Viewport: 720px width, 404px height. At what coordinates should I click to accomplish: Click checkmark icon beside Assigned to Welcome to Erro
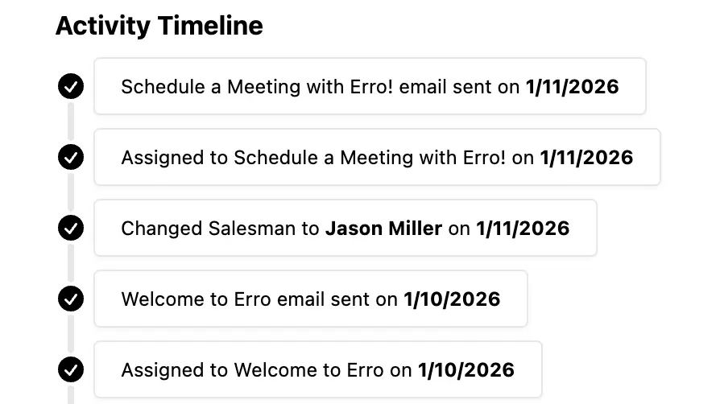pos(71,369)
